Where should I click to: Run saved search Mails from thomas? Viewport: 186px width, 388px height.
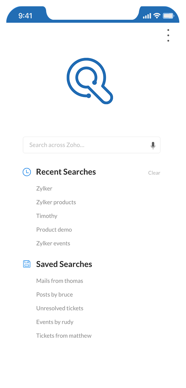point(60,281)
